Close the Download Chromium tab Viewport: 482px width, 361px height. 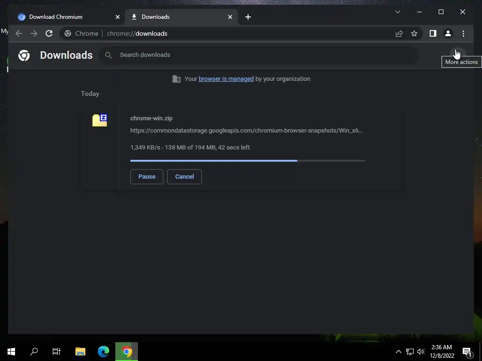117,17
